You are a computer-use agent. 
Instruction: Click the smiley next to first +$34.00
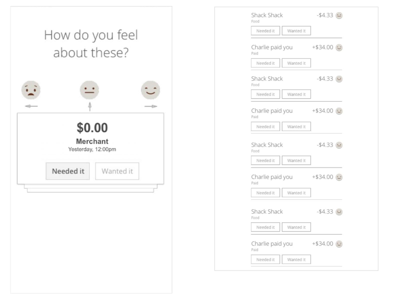pyautogui.click(x=339, y=47)
